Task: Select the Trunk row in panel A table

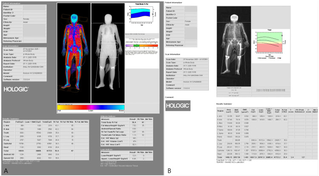Action: (x=46, y=133)
